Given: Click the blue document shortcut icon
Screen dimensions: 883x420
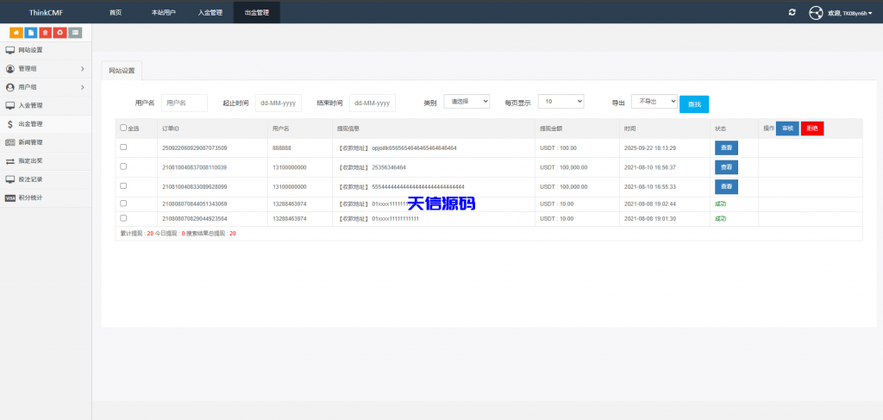Looking at the screenshot, I should point(31,33).
